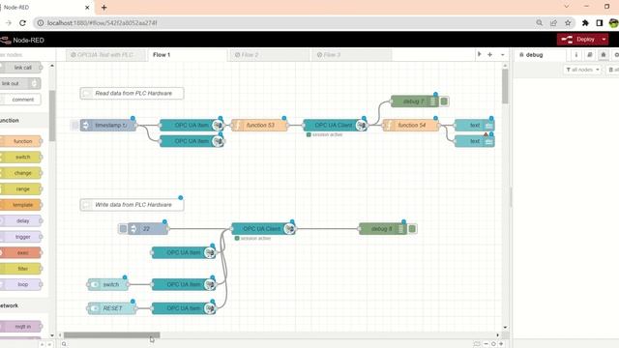Select the timestamp inject node
619x348 pixels.
[108, 125]
